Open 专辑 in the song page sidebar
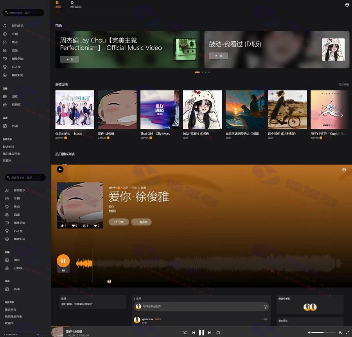Image resolution: width=352 pixels, height=337 pixels. tap(13, 199)
